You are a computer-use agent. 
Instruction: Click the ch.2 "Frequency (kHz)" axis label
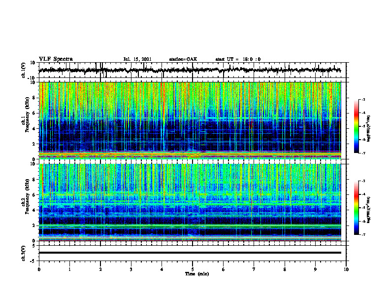tap(27, 196)
